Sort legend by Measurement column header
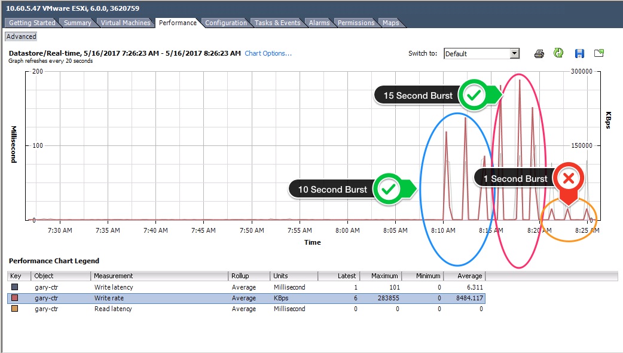Image resolution: width=623 pixels, height=353 pixels. (x=159, y=276)
